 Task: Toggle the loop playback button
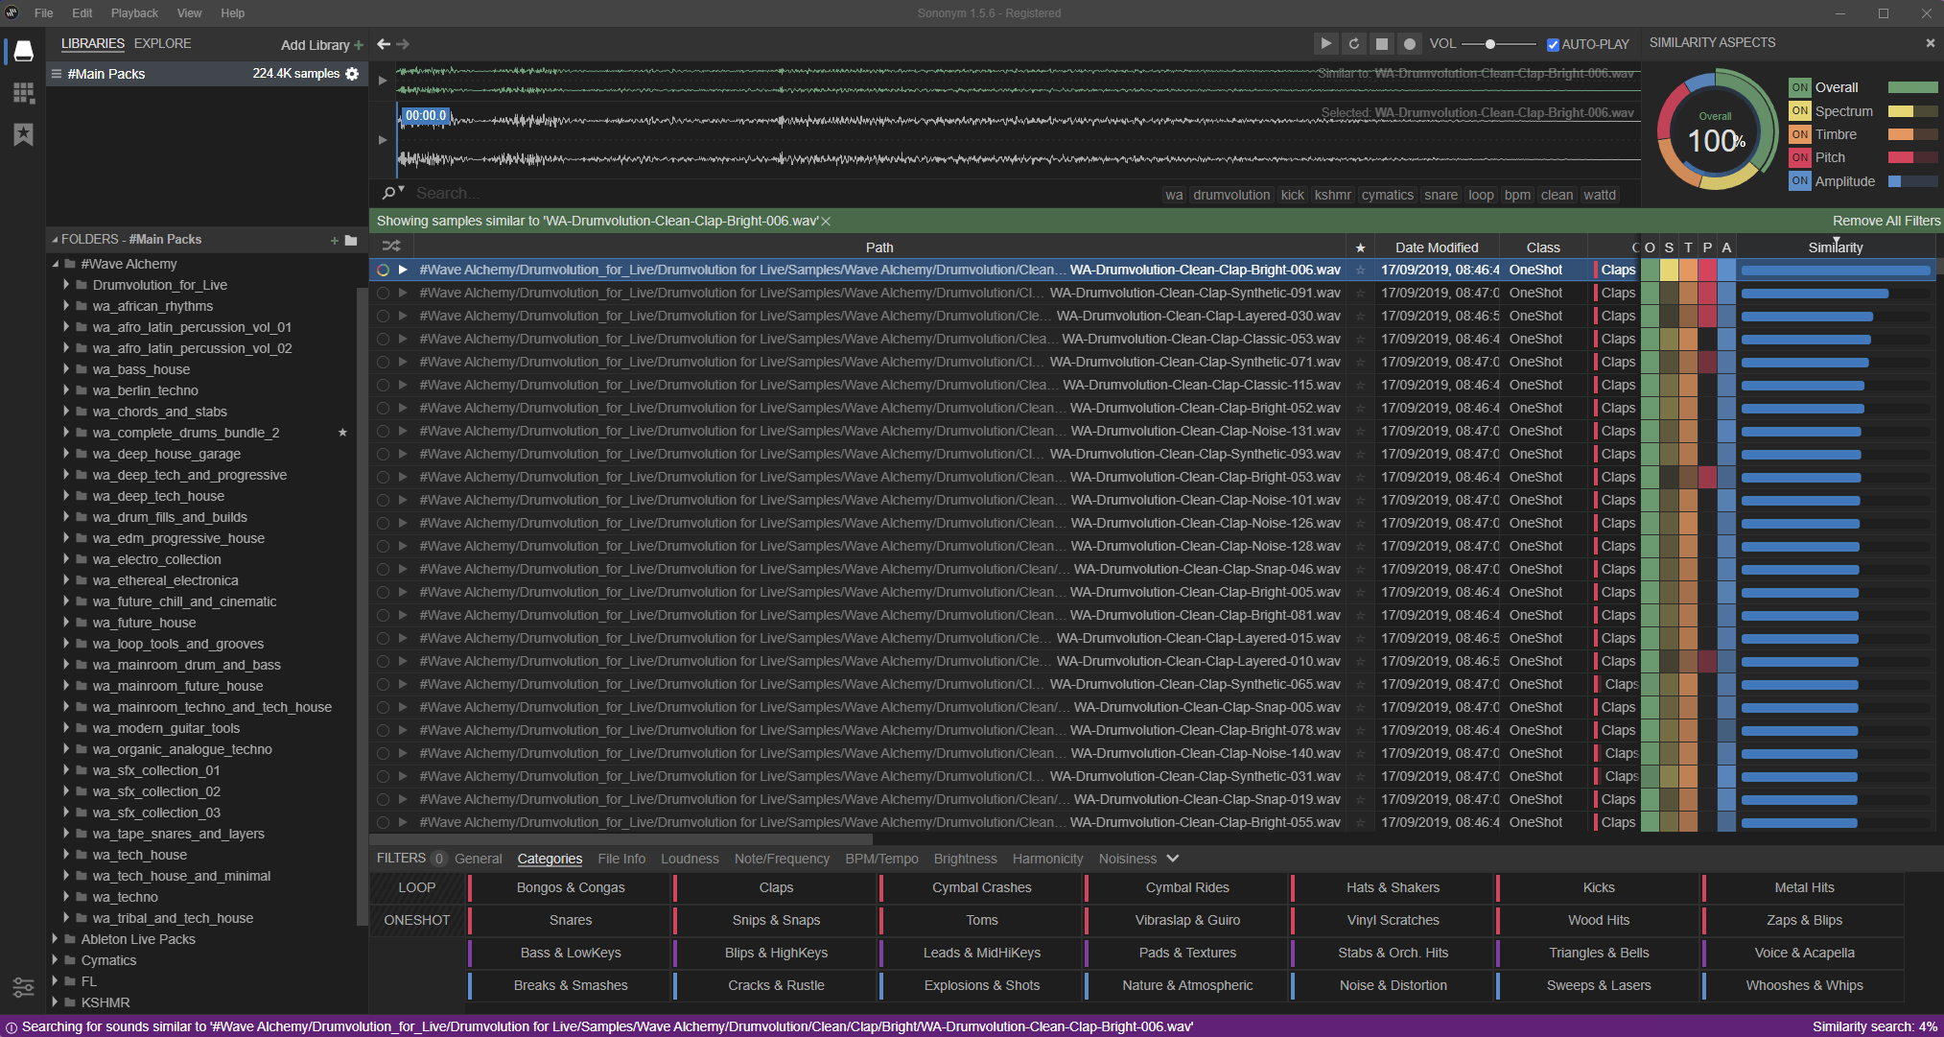point(1354,43)
